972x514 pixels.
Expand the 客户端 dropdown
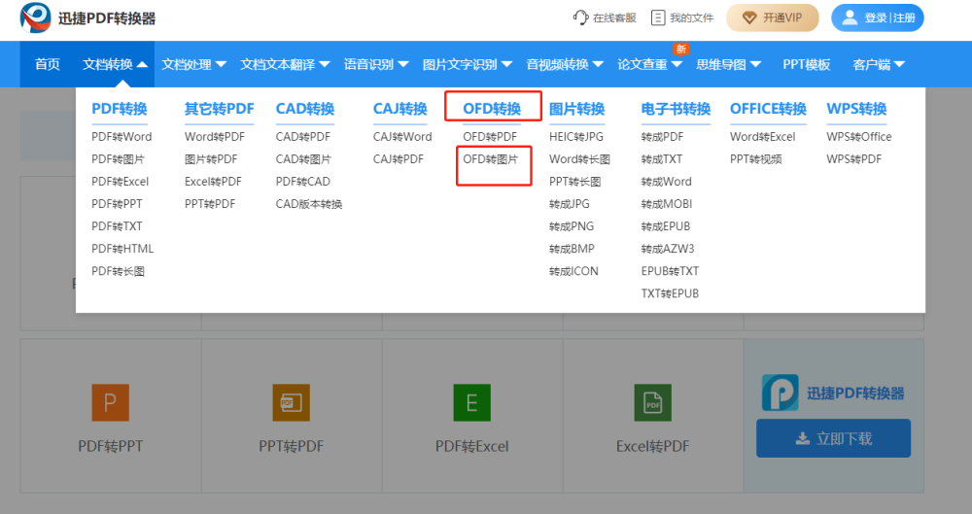[879, 64]
